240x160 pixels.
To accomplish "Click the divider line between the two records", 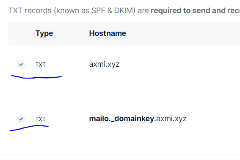I will [124, 83].
